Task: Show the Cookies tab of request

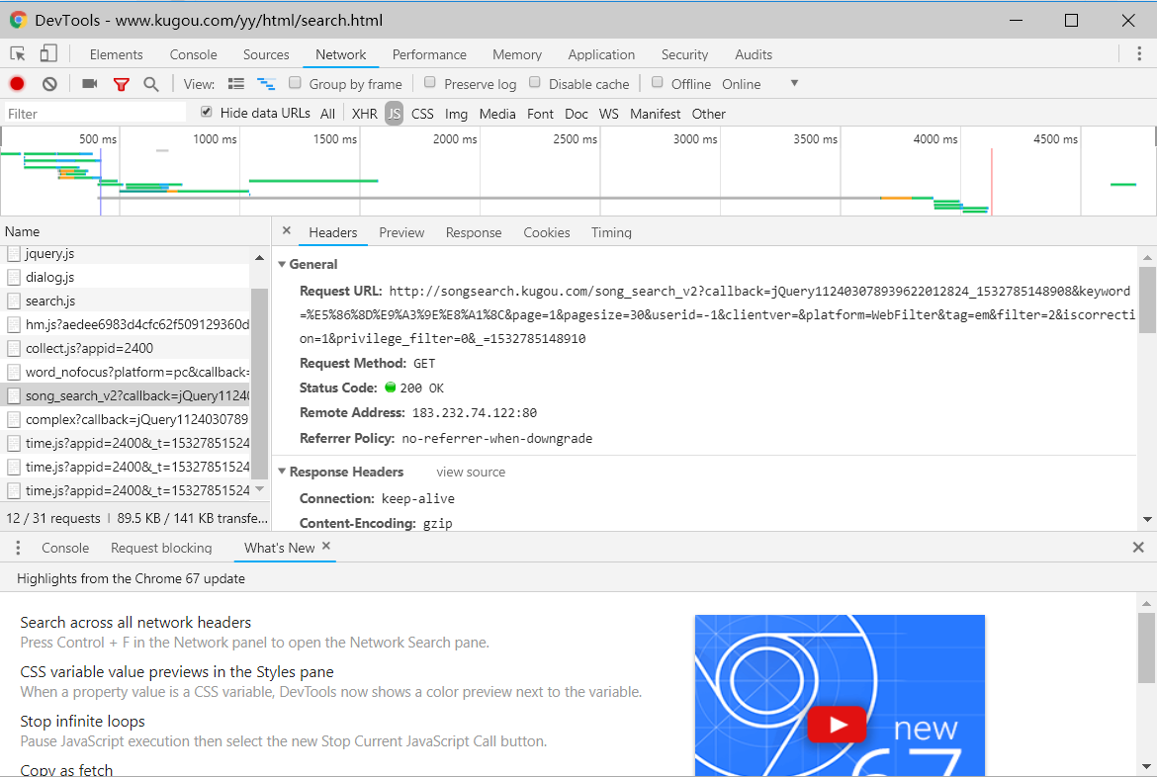Action: coord(547,232)
